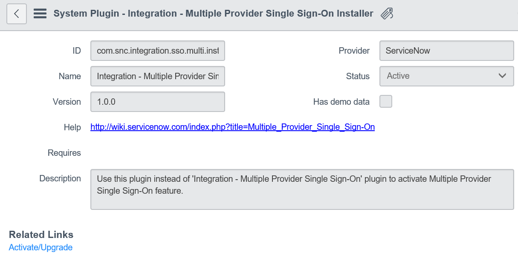Image resolution: width=518 pixels, height=255 pixels.
Task: Click the Status field label
Action: (x=358, y=76)
